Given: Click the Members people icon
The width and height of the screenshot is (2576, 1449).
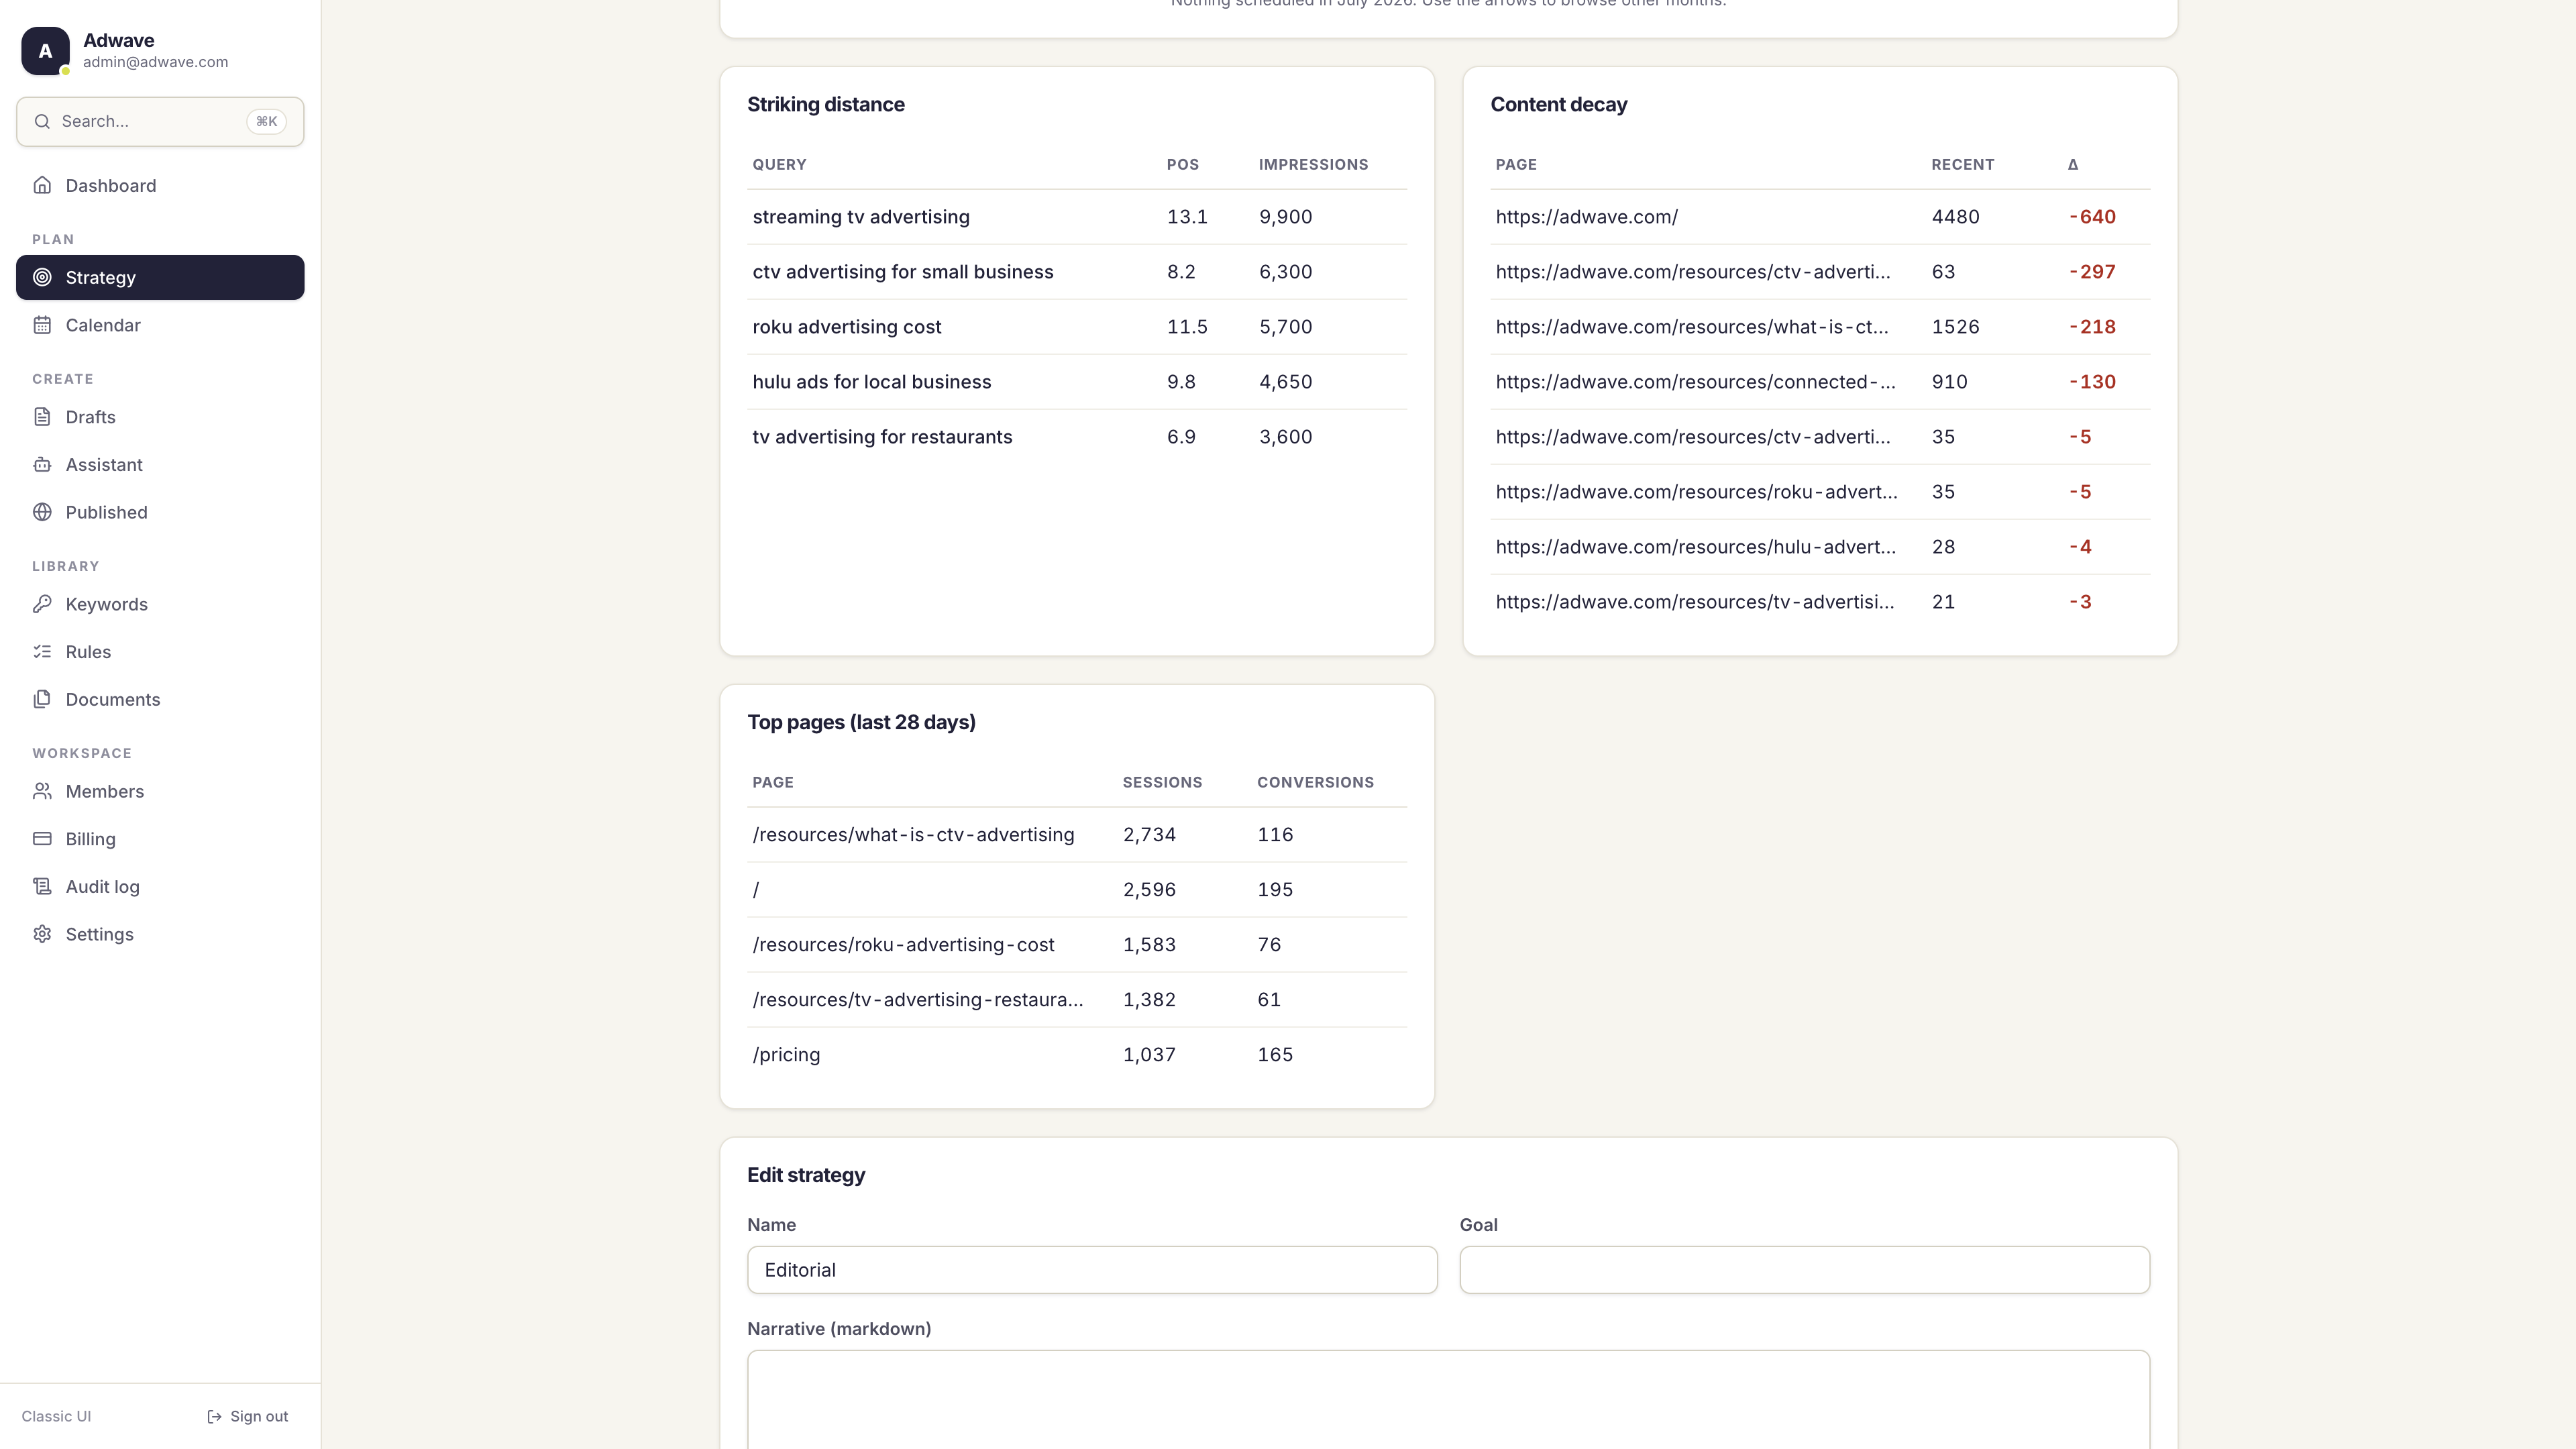Looking at the screenshot, I should [42, 791].
